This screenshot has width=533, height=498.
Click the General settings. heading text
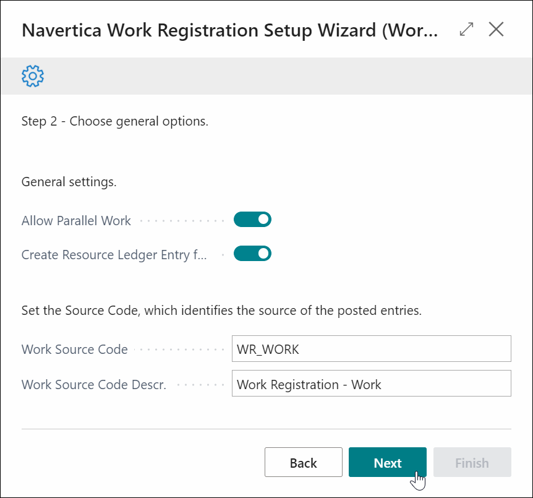(69, 182)
